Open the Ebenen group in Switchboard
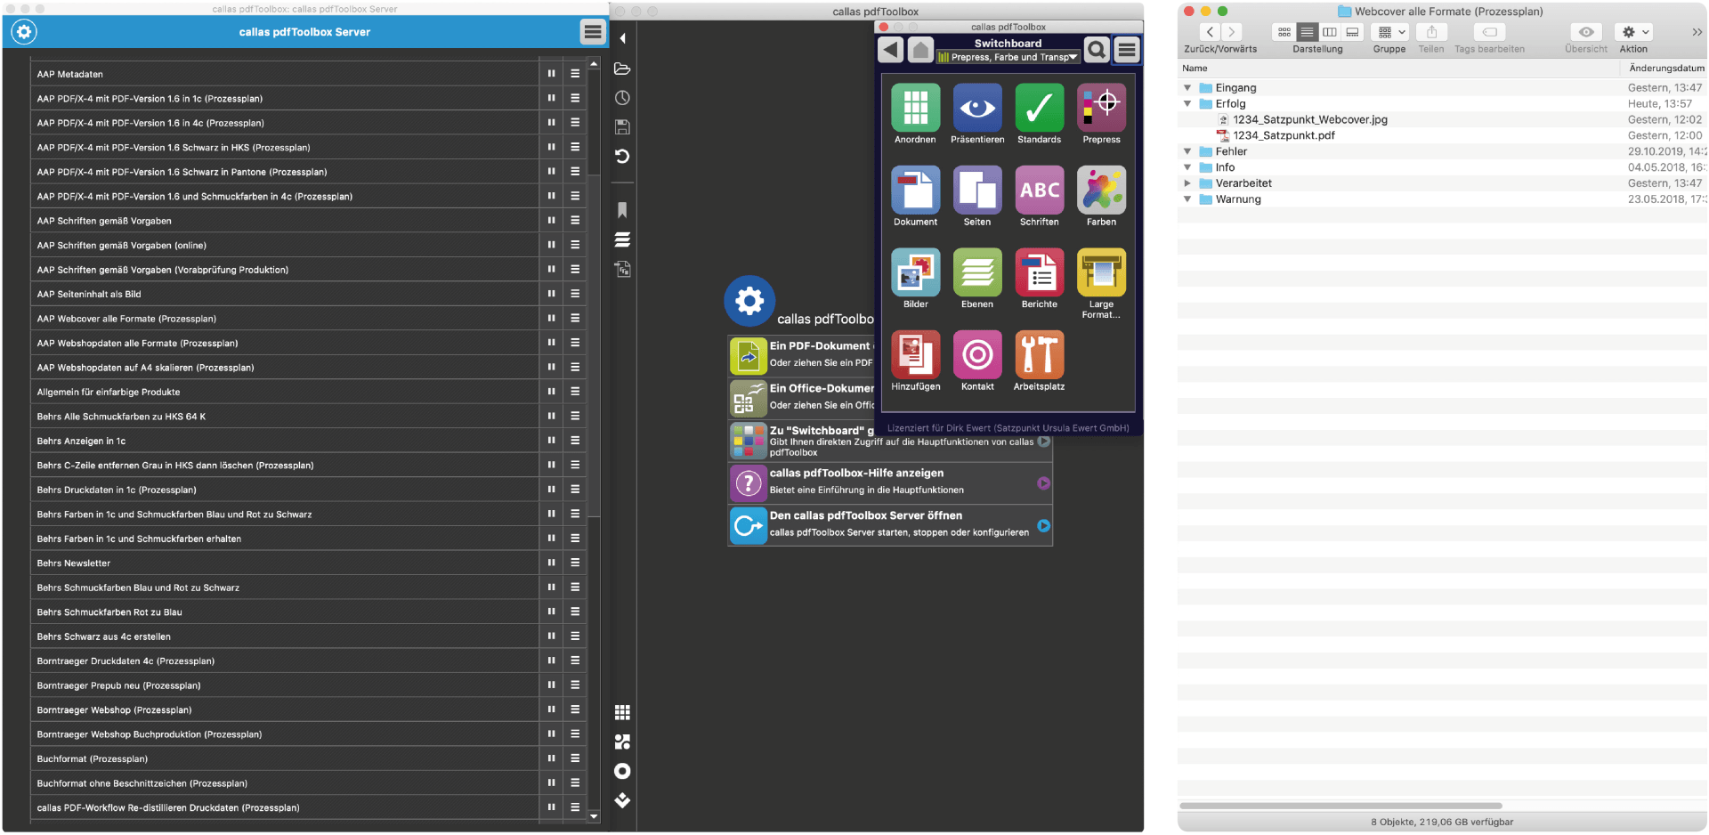Viewport: 1709px width, 835px height. 977,272
